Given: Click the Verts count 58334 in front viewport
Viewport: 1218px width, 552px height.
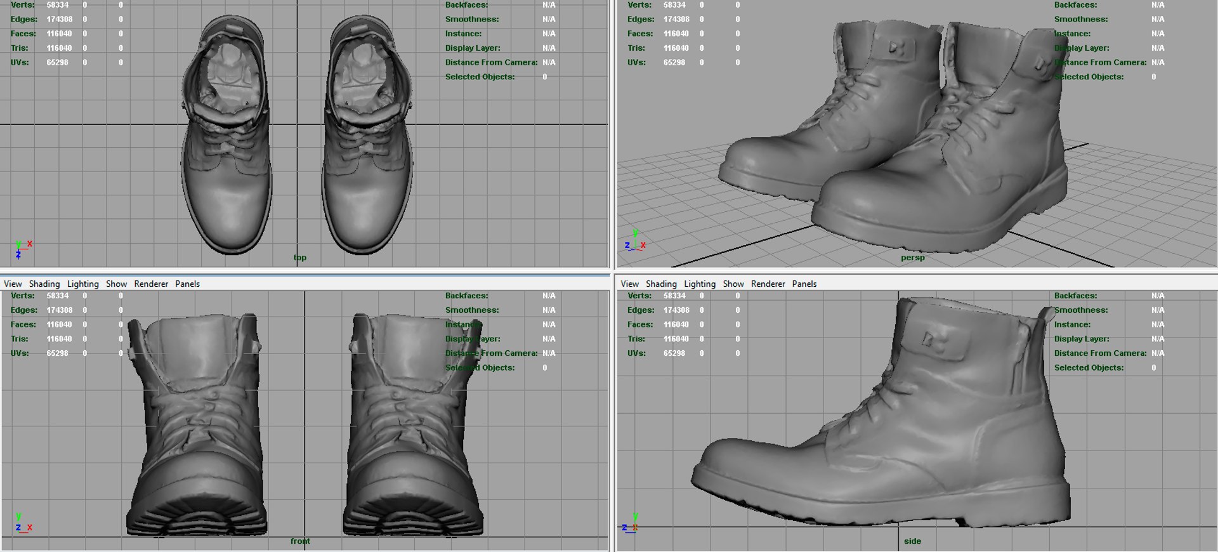Looking at the screenshot, I should click(x=57, y=296).
